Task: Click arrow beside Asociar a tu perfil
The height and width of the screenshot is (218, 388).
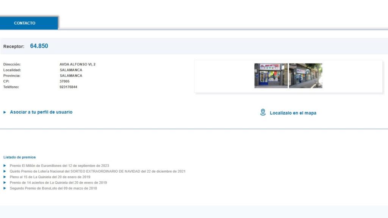Action: (5, 112)
